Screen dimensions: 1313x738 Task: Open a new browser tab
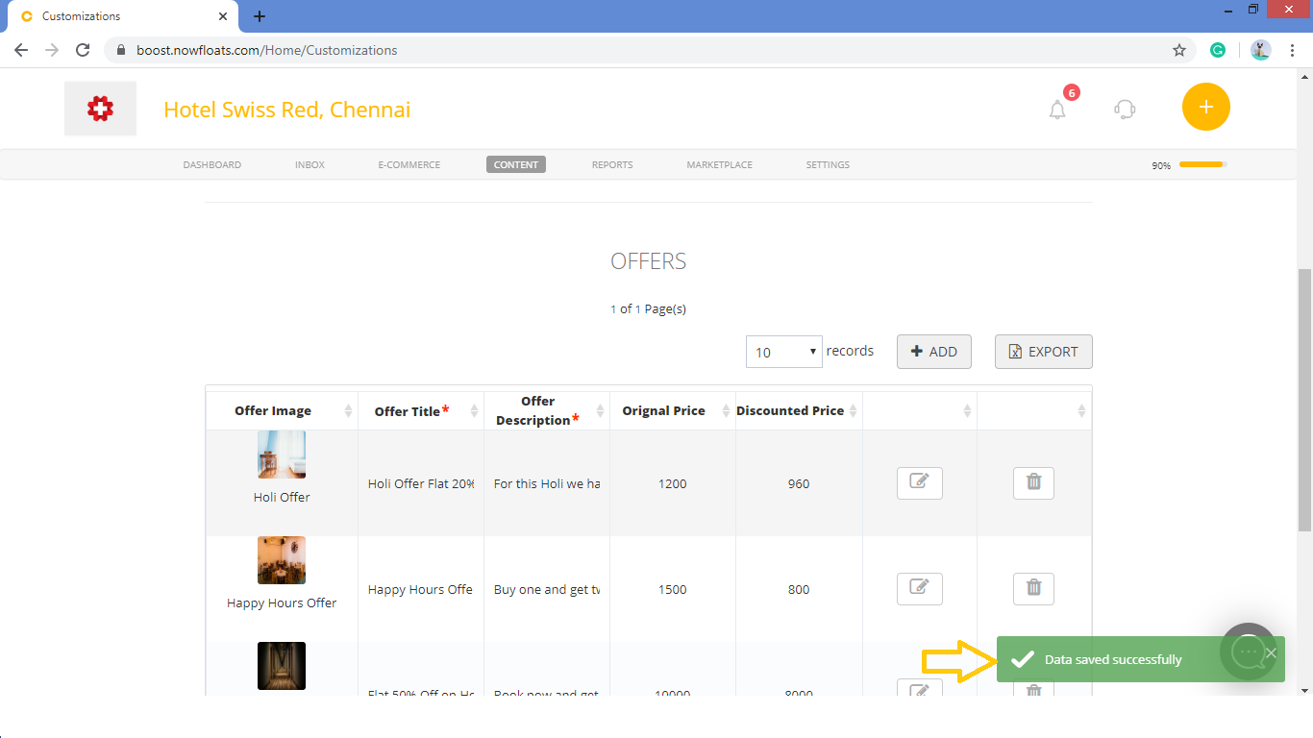tap(260, 16)
